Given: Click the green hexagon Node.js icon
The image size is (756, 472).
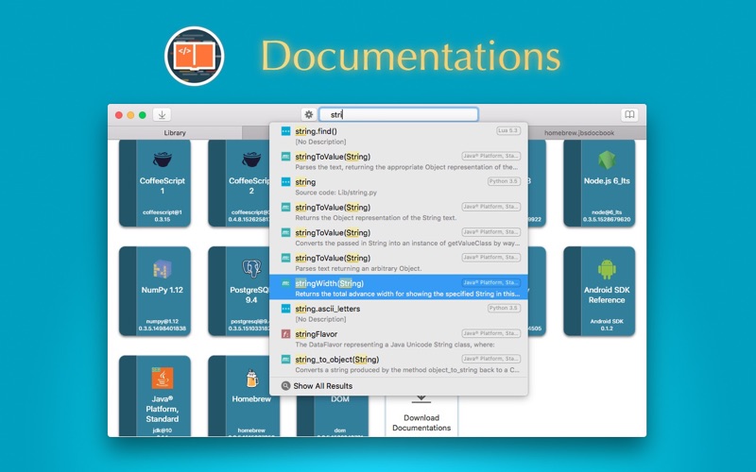Looking at the screenshot, I should 607,160.
